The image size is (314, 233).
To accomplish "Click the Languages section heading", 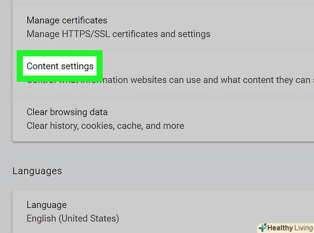I will tap(37, 171).
